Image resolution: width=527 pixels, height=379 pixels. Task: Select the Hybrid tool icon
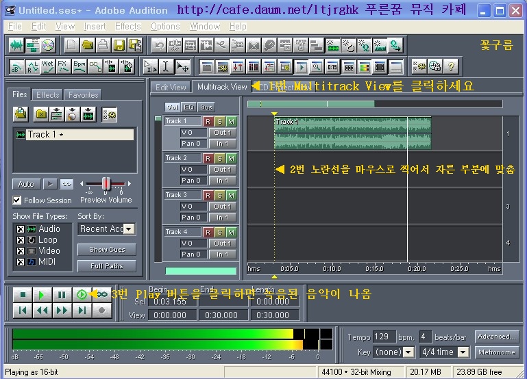click(x=150, y=66)
